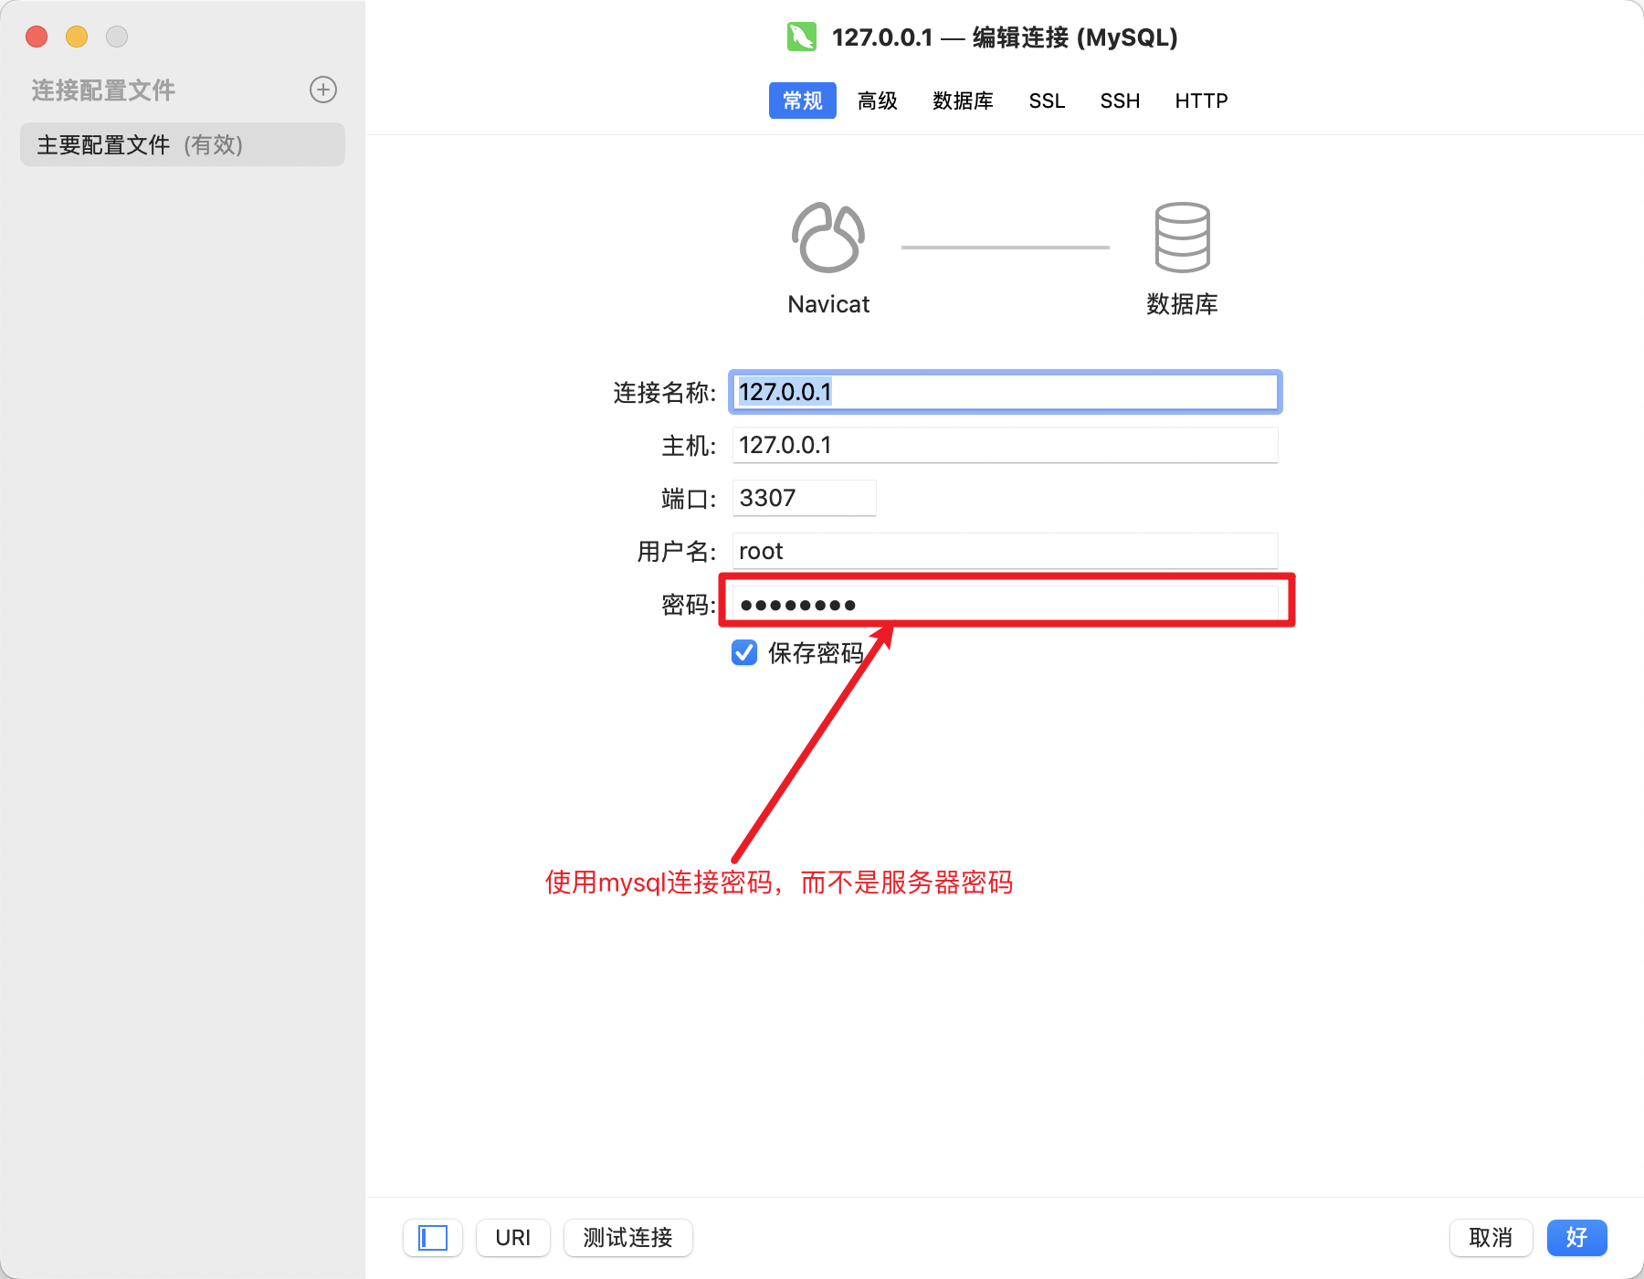
Task: Switch to the SSH tab
Action: click(1120, 100)
